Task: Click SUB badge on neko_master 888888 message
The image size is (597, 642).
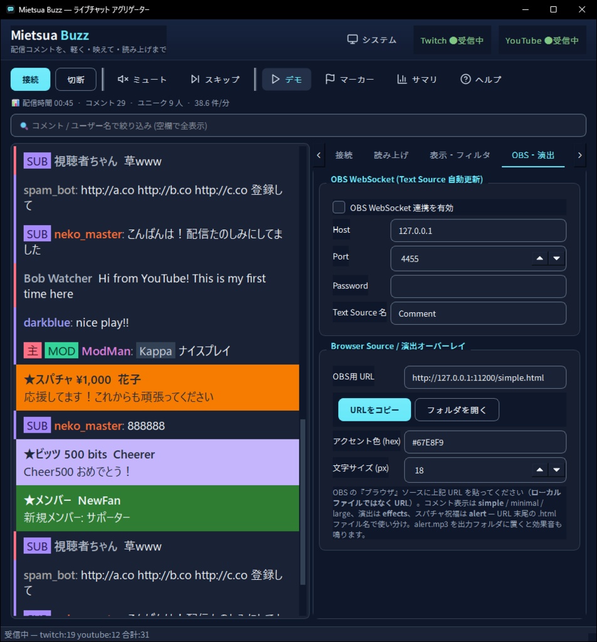Action: 37,426
